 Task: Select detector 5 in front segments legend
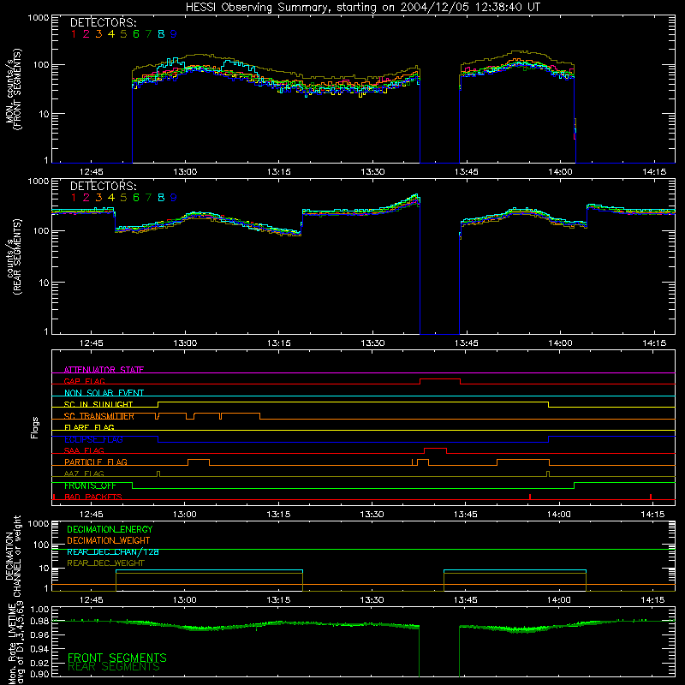[123, 34]
